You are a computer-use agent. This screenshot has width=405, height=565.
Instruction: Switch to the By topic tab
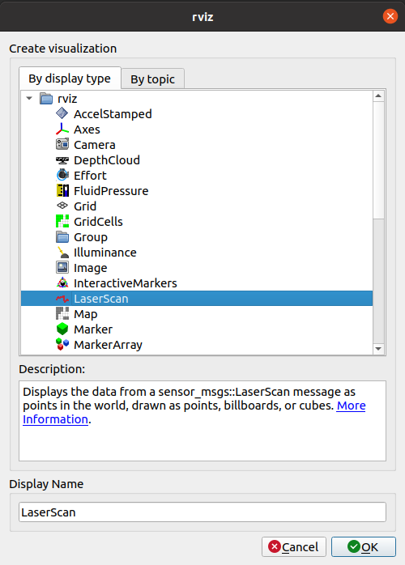pos(152,79)
